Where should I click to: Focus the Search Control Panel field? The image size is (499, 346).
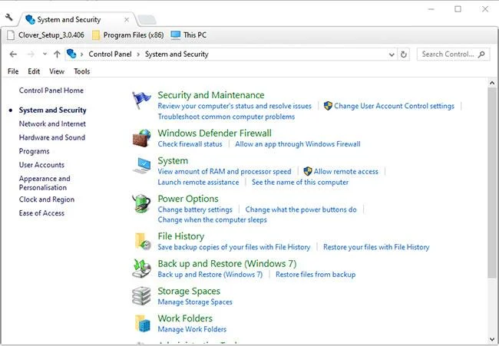click(454, 54)
